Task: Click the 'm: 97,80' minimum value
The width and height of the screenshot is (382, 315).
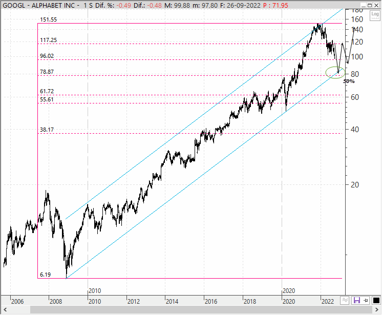Action: 205,5
